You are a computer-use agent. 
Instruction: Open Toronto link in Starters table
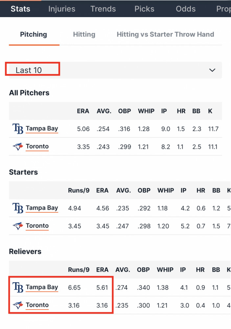(37, 226)
